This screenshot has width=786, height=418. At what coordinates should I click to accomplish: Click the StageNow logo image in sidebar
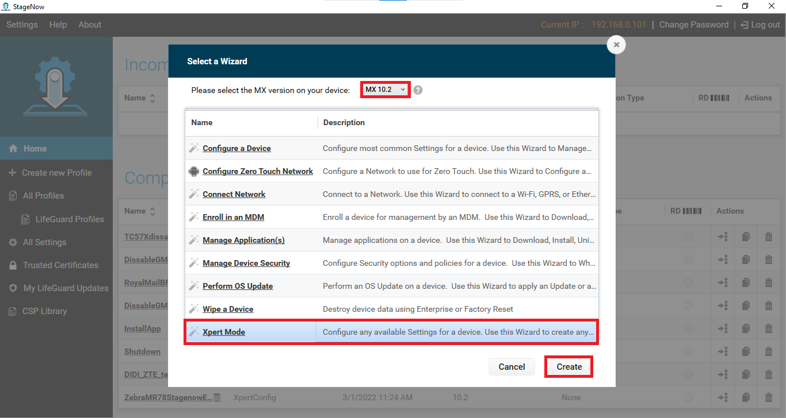[x=56, y=87]
